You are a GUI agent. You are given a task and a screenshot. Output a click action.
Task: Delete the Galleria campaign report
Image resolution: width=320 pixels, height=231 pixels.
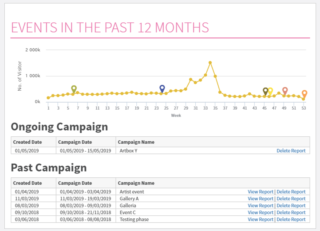coord(291,206)
